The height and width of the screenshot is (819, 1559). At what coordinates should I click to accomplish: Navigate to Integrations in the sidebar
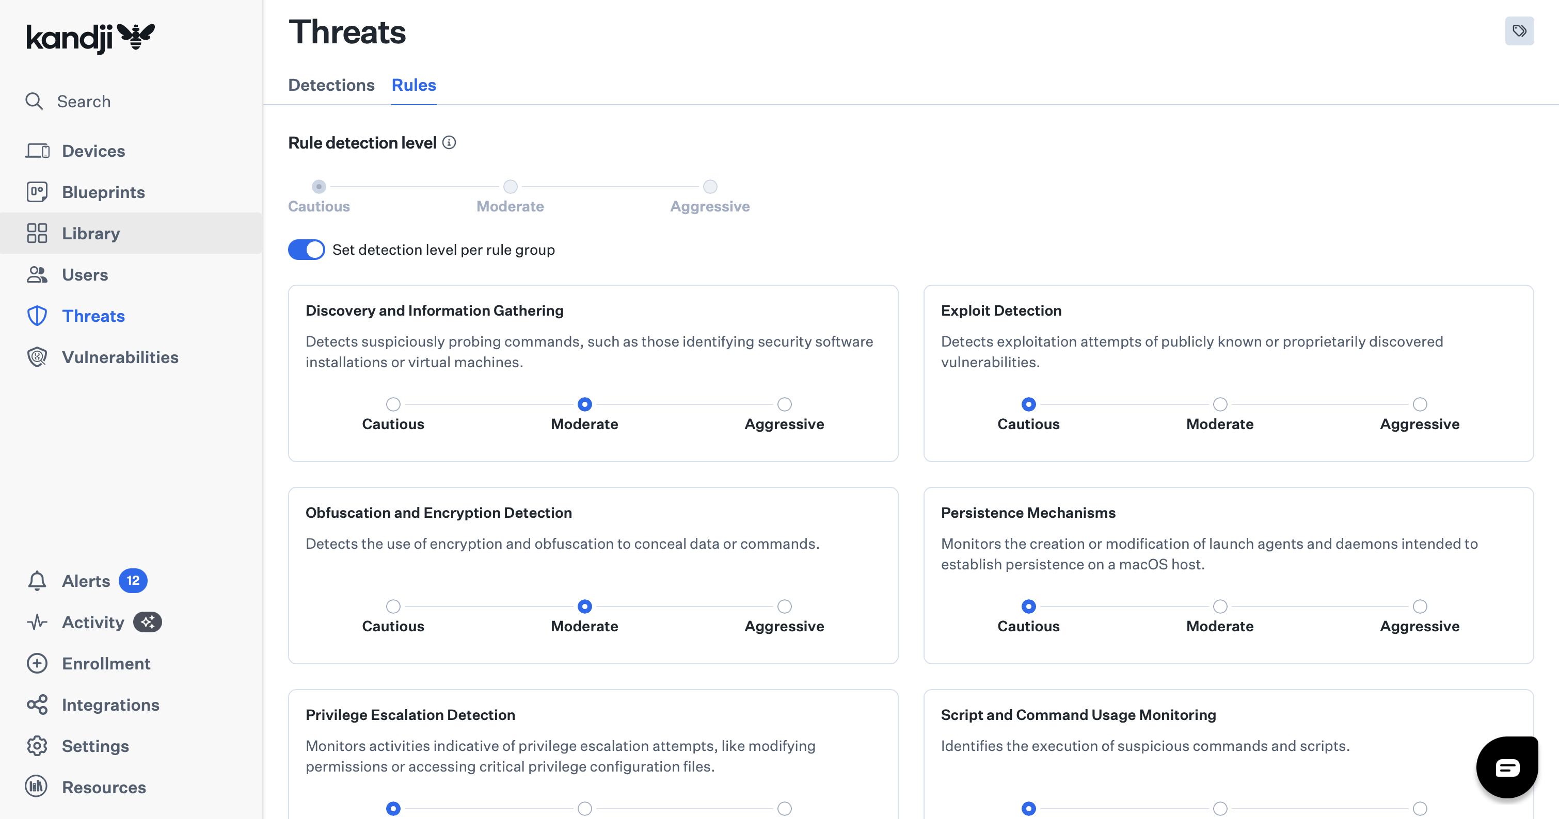click(109, 705)
